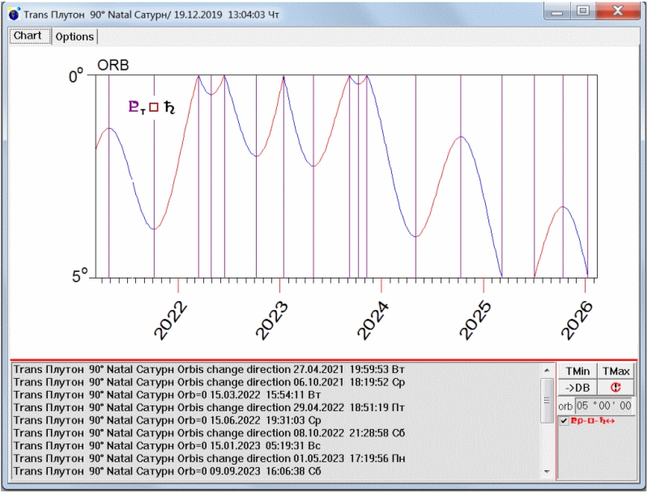Click the square aspect symbol in legend
The height and width of the screenshot is (493, 648).
[x=154, y=107]
